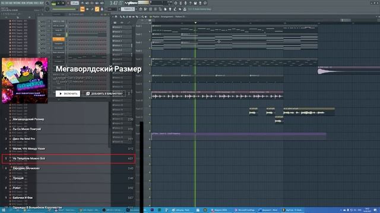
Task: Open the Line snap selector dropdown
Action: [112, 9]
